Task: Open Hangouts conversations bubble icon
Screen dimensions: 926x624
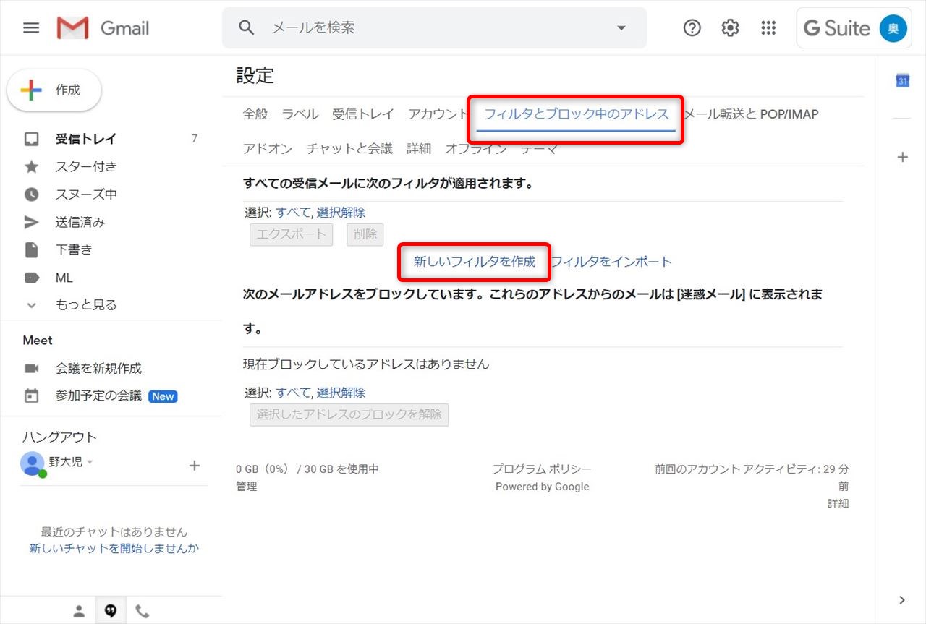Action: pos(111,612)
